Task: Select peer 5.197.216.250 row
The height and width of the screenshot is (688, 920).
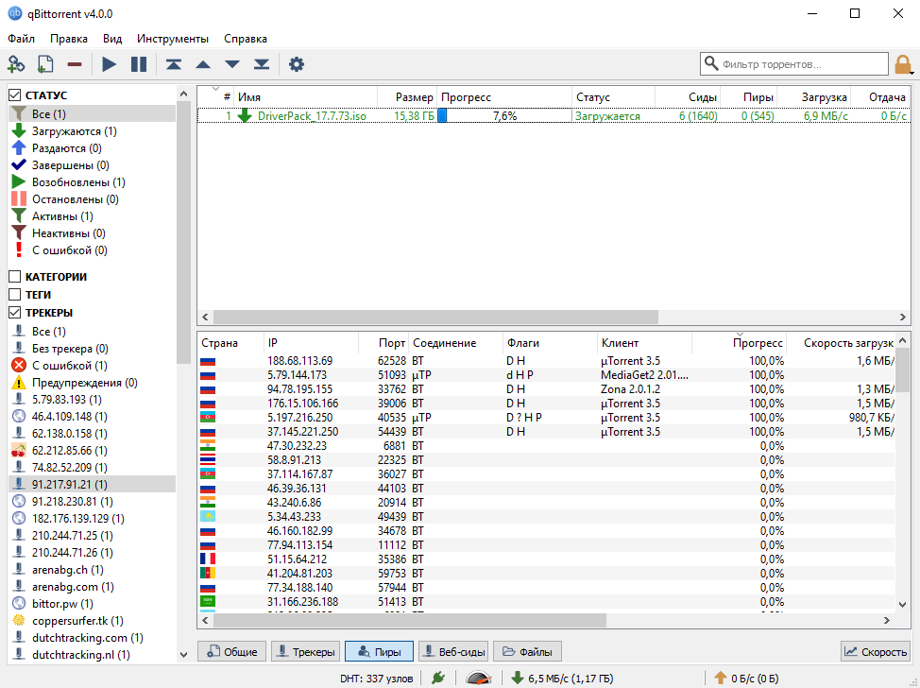Action: [x=547, y=418]
